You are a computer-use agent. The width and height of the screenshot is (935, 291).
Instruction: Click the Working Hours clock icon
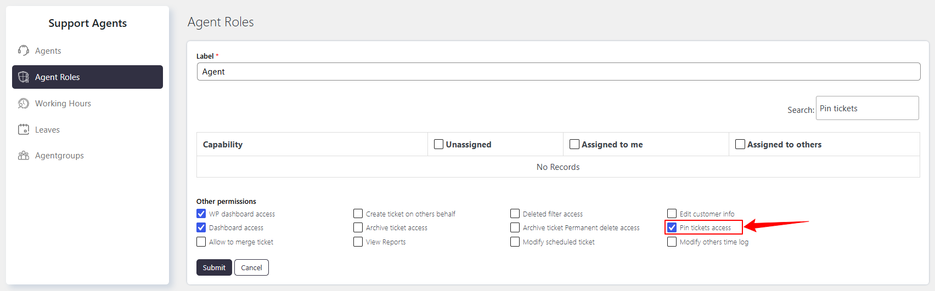point(24,104)
